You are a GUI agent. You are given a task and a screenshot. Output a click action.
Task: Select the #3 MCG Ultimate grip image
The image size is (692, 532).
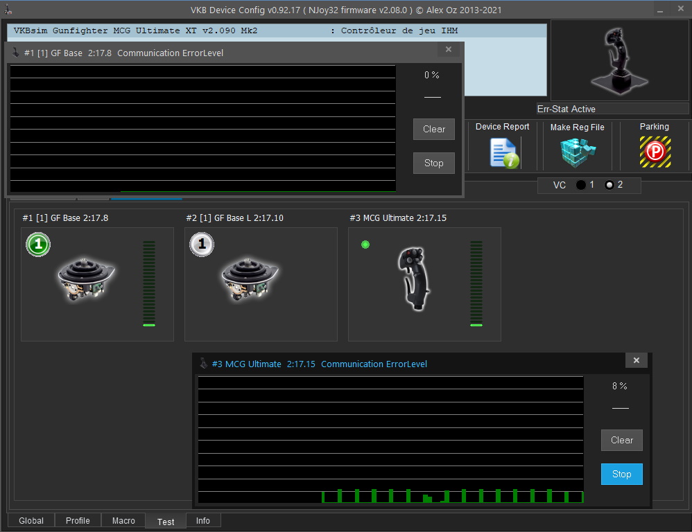pos(414,278)
